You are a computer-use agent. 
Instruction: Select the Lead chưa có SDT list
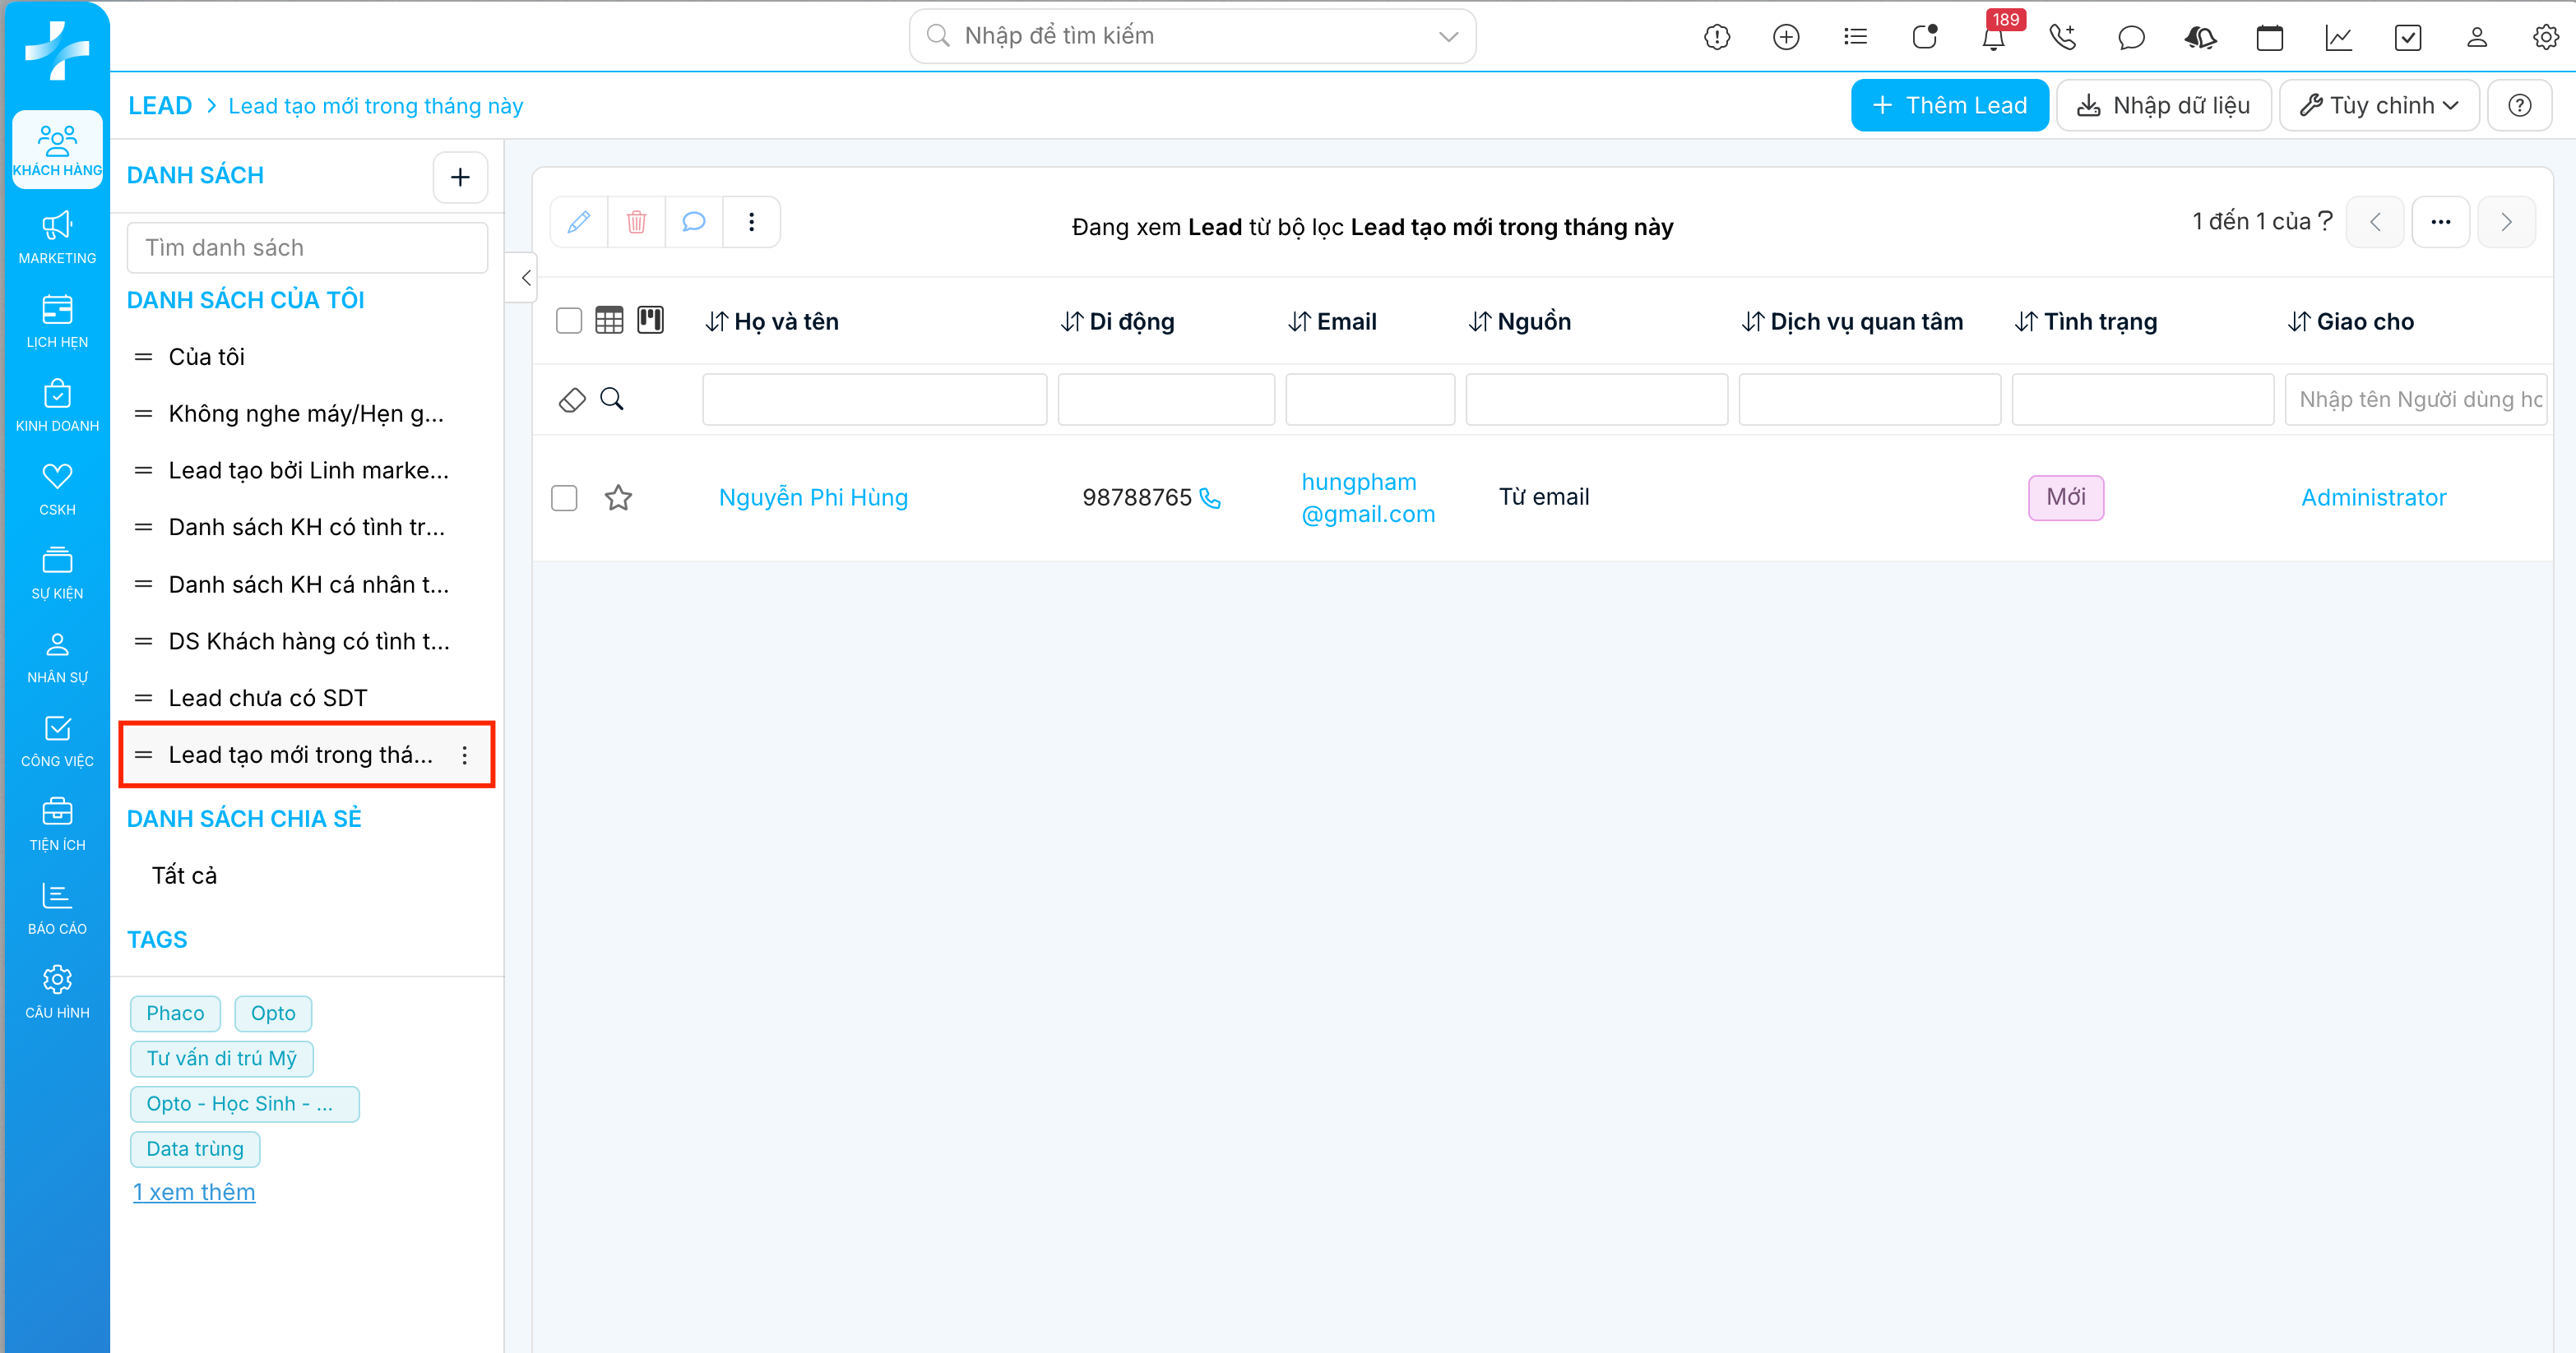point(268,699)
